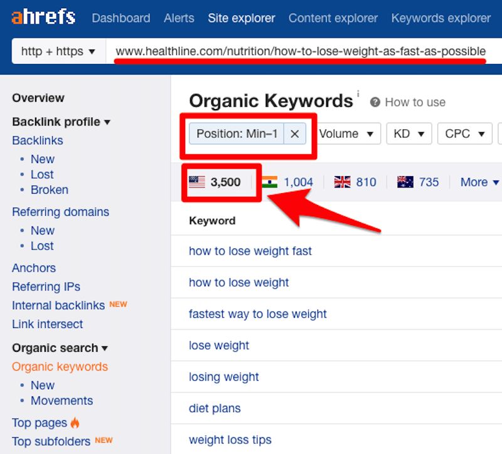
Task: Click the info icon beside Organic Keywords
Action: [x=358, y=93]
